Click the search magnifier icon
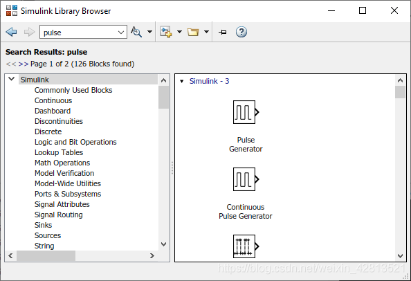 (136, 32)
